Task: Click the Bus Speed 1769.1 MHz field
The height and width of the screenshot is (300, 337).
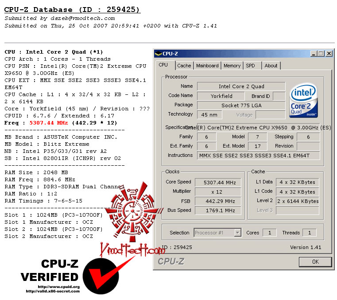Action: coord(218,210)
